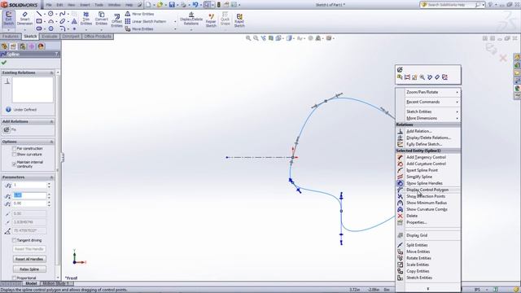Click Reset All Handles button
Image resolution: width=521 pixels, height=293 pixels.
(x=29, y=259)
